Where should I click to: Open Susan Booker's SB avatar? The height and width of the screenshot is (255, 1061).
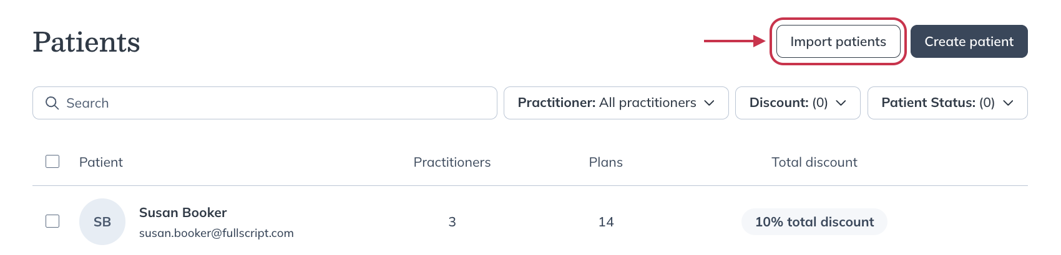click(x=102, y=221)
